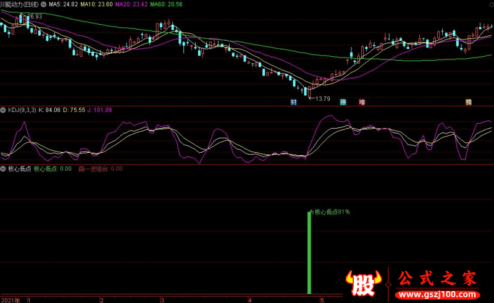
Task: Click the KDJ(9,3,3) indicator name
Action: click(x=22, y=110)
